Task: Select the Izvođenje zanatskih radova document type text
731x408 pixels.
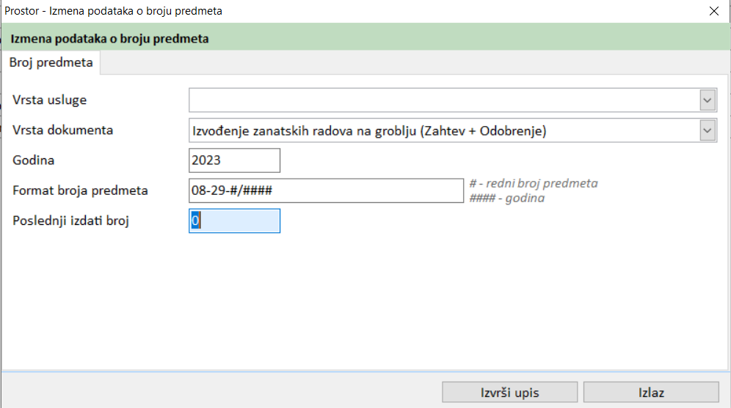Action: click(x=368, y=131)
